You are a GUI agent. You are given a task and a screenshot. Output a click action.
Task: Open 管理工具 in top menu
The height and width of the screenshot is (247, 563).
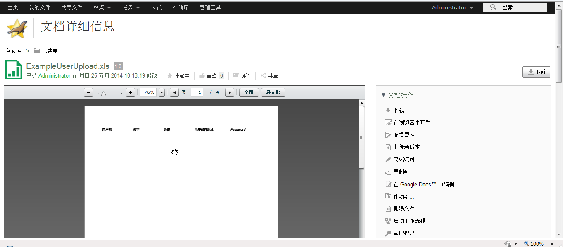[x=210, y=7]
